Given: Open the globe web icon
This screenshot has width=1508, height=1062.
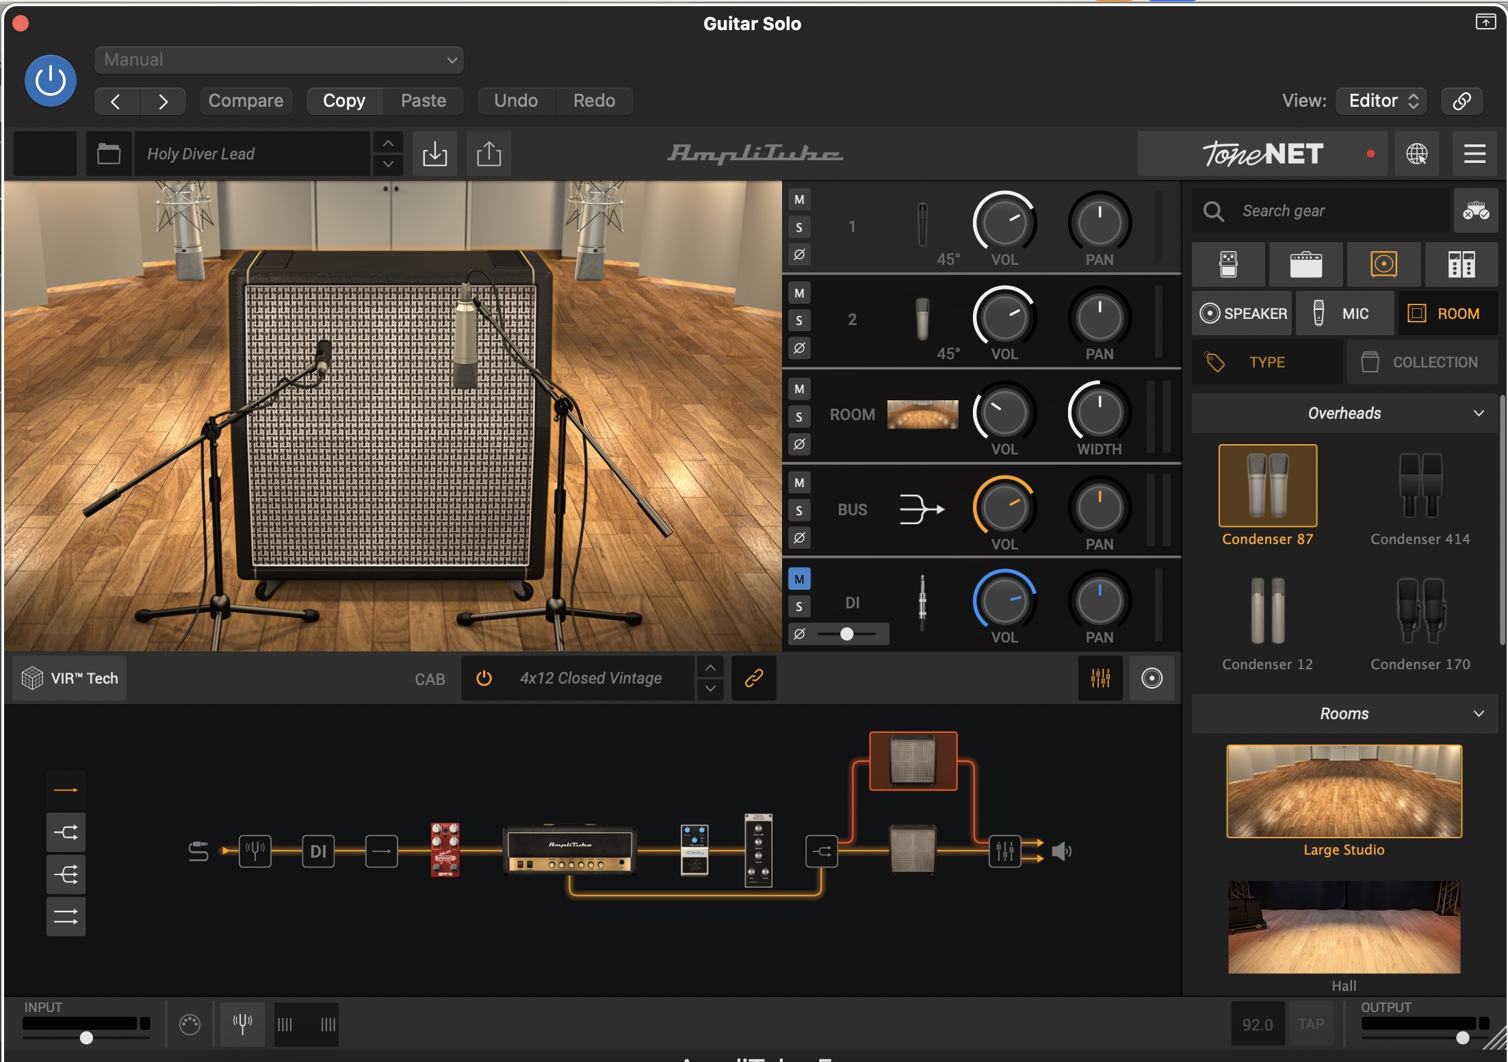Looking at the screenshot, I should [1416, 154].
